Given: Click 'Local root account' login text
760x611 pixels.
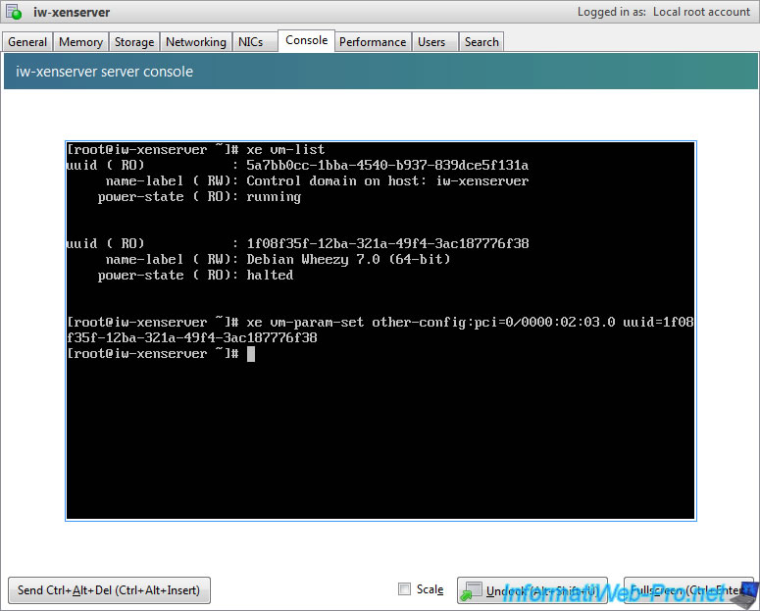Looking at the screenshot, I should coord(701,13).
